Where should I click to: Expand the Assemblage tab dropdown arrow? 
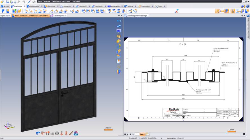click(x=25, y=6)
